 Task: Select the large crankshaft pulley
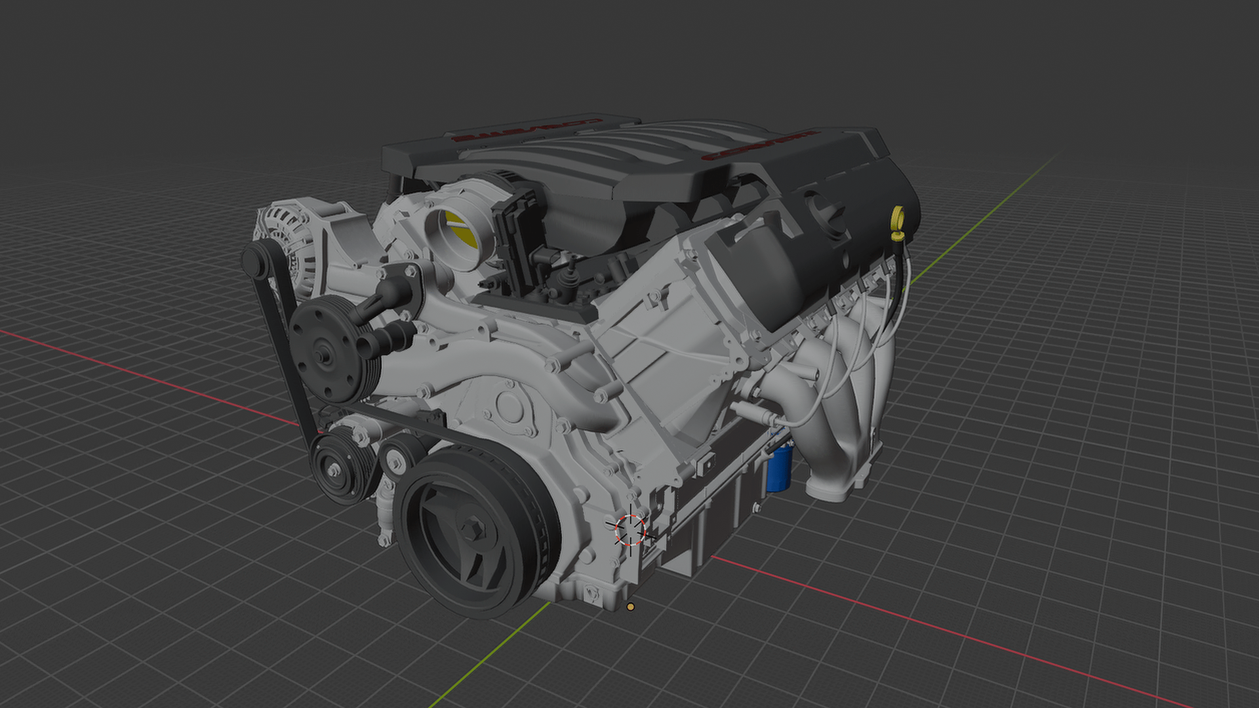click(479, 531)
